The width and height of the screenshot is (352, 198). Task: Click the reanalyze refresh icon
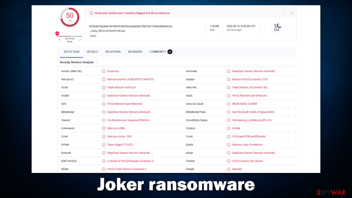pos(284,13)
